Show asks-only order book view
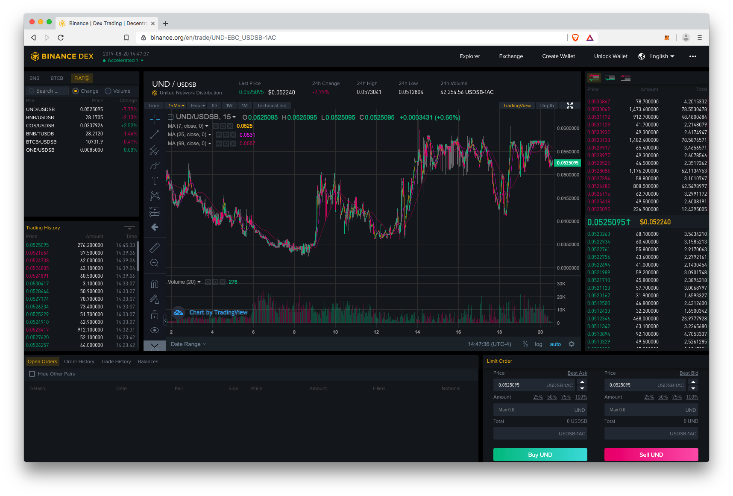 (x=626, y=78)
